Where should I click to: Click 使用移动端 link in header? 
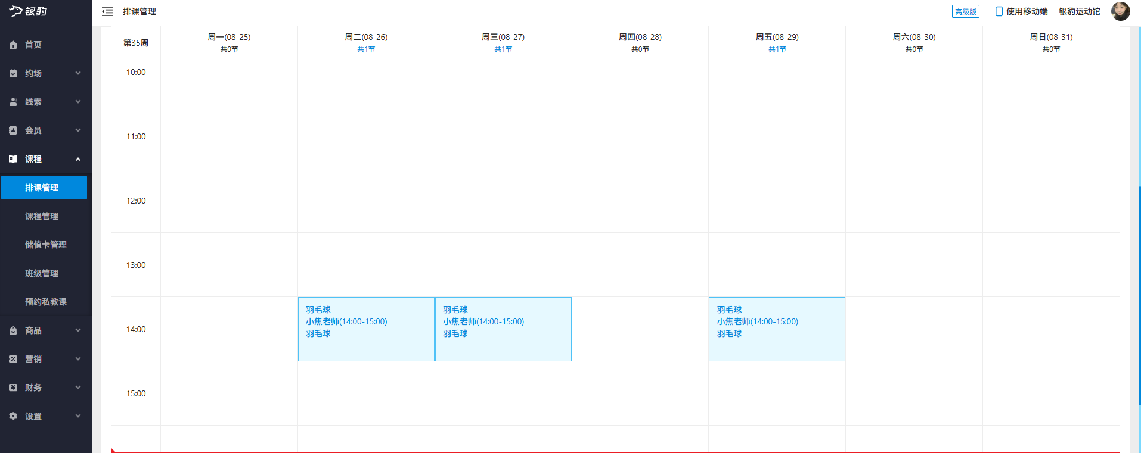[1021, 11]
